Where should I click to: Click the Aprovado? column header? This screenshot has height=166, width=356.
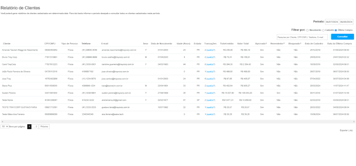pos(261,43)
